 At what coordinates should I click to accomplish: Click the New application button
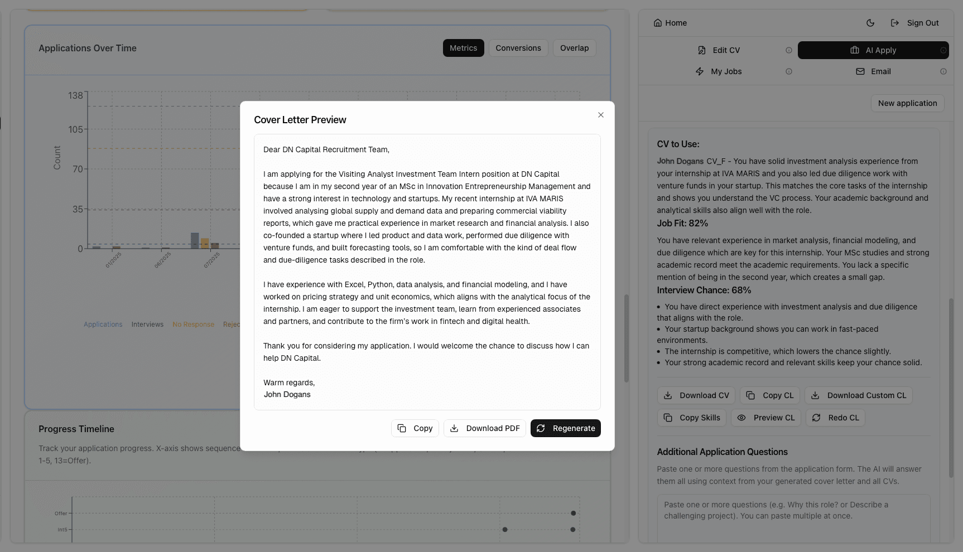tap(907, 103)
